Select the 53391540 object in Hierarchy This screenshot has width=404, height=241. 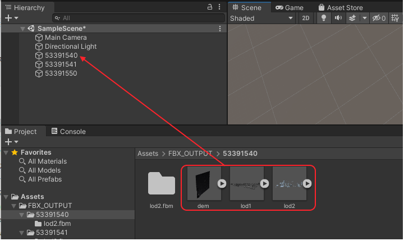click(x=61, y=55)
